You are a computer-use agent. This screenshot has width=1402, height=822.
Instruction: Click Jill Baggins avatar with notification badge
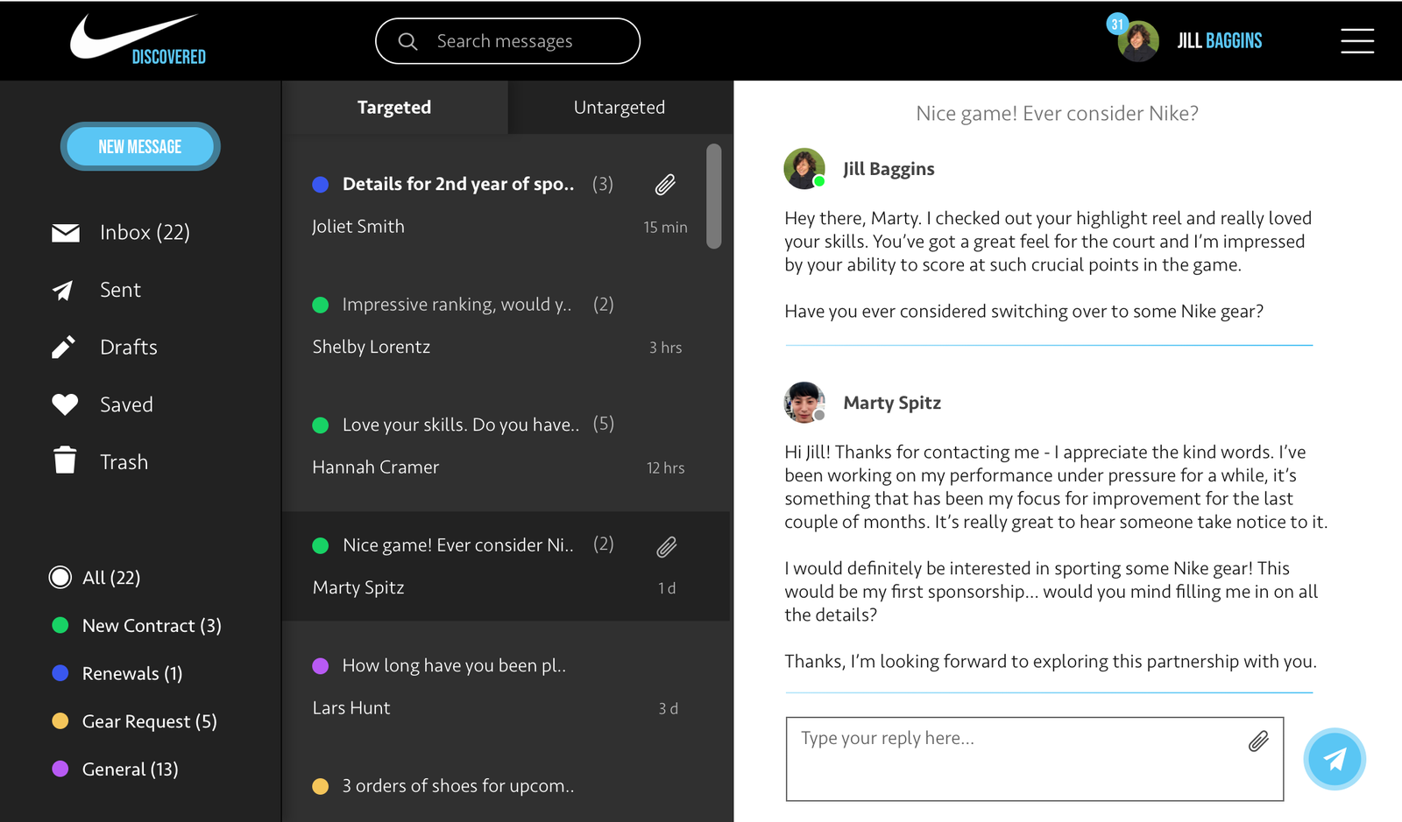[x=1137, y=41]
